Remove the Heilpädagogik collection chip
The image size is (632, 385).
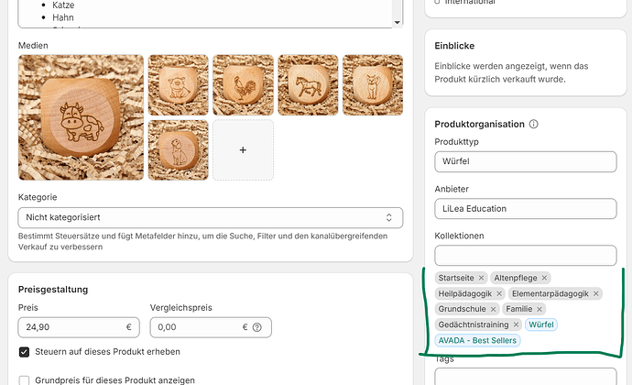click(499, 293)
